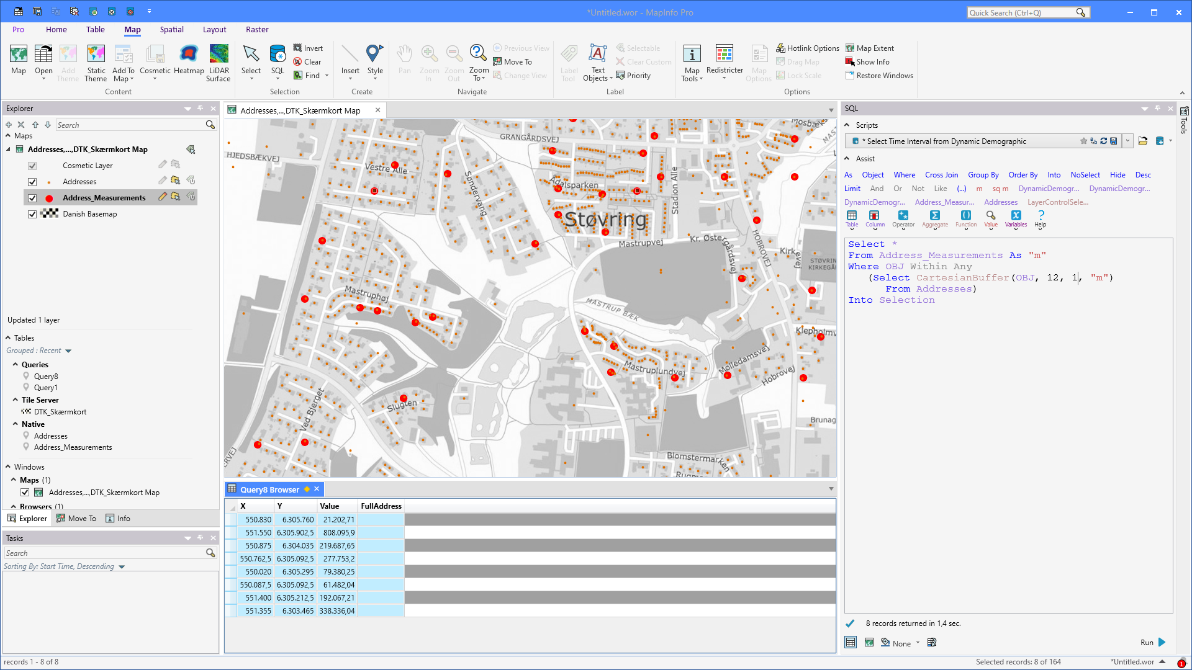Viewport: 1192px width, 670px height.
Task: Click the Style marker icon
Action: tap(375, 55)
